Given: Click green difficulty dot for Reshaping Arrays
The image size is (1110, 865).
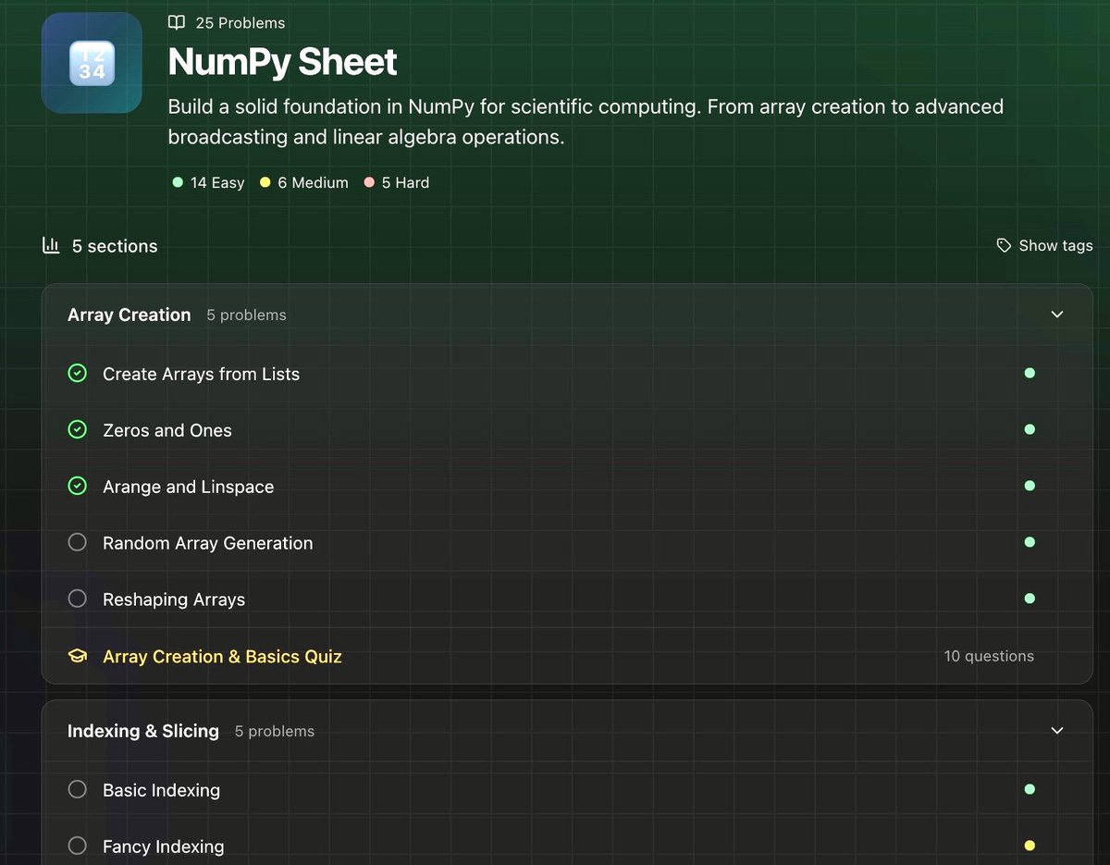Looking at the screenshot, I should pos(1030,599).
